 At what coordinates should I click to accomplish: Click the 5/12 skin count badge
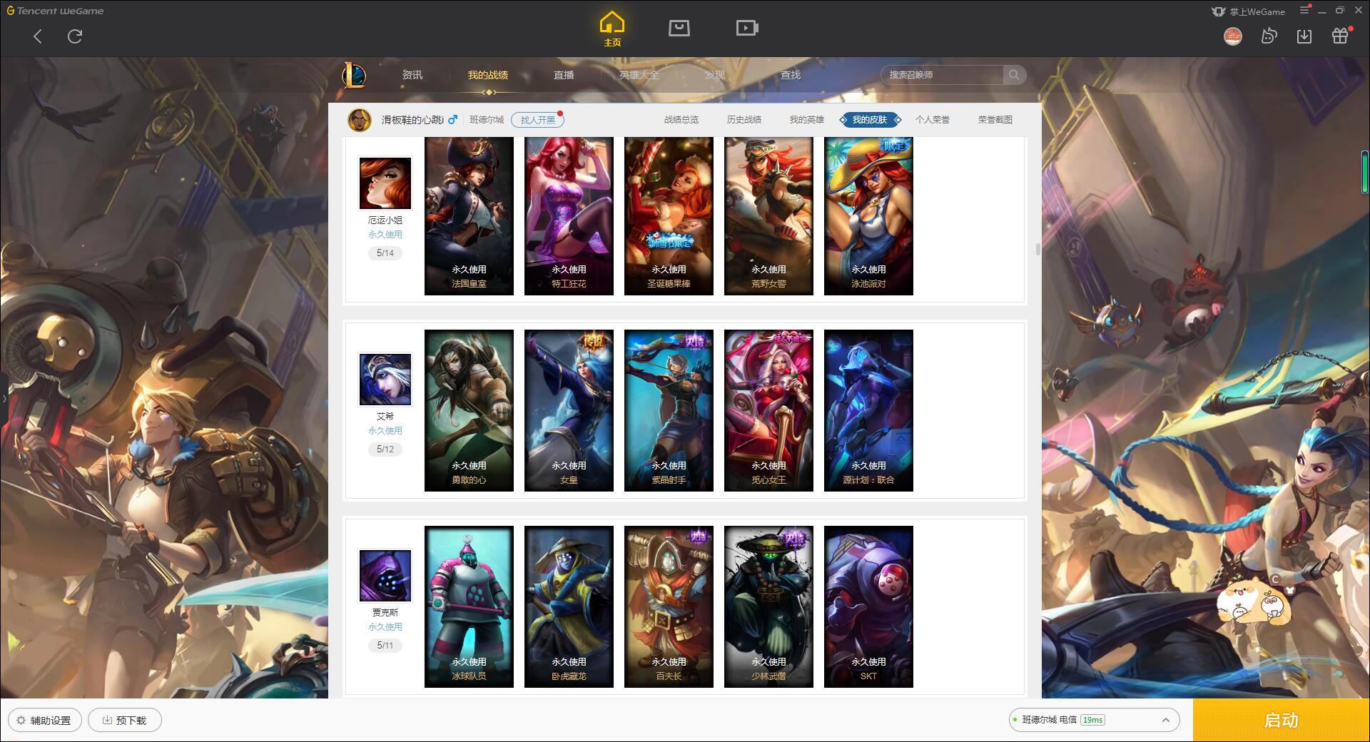tap(385, 449)
